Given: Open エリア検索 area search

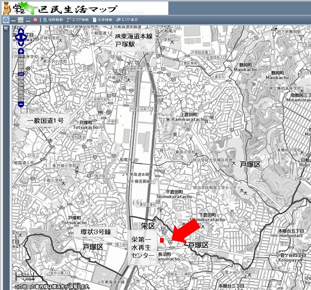Looking at the screenshot, I should click(x=77, y=20).
